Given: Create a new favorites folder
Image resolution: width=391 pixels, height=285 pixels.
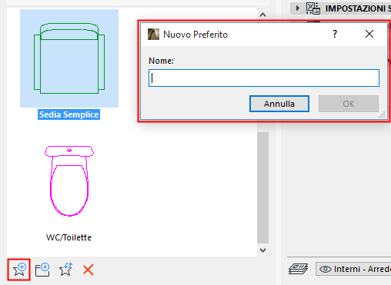Looking at the screenshot, I should pos(42,270).
